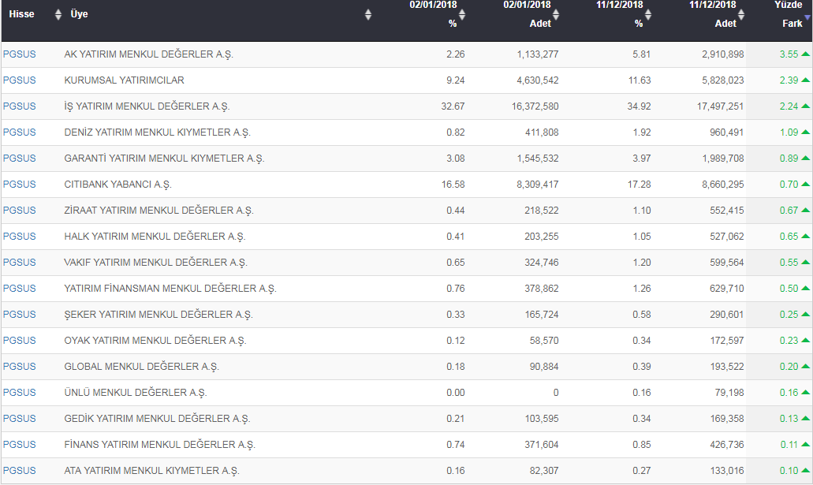813x485 pixels.
Task: Open PGSUS link in GLOBAL MENKUL row
Action: point(19,366)
